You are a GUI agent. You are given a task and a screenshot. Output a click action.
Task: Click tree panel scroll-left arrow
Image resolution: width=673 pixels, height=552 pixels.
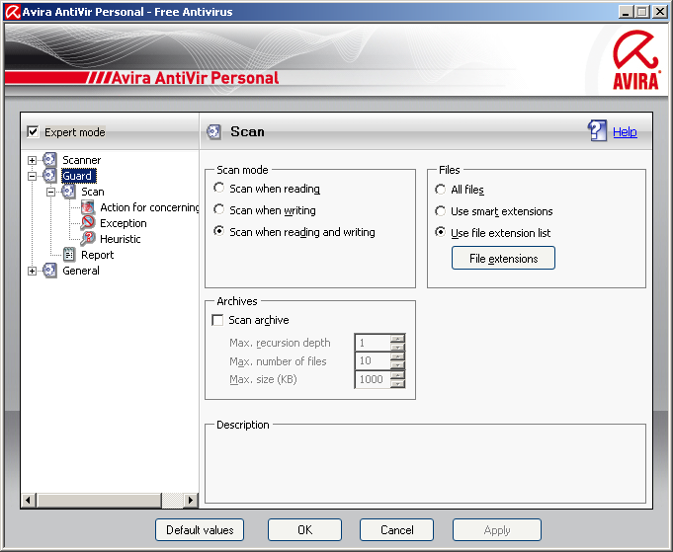29,500
